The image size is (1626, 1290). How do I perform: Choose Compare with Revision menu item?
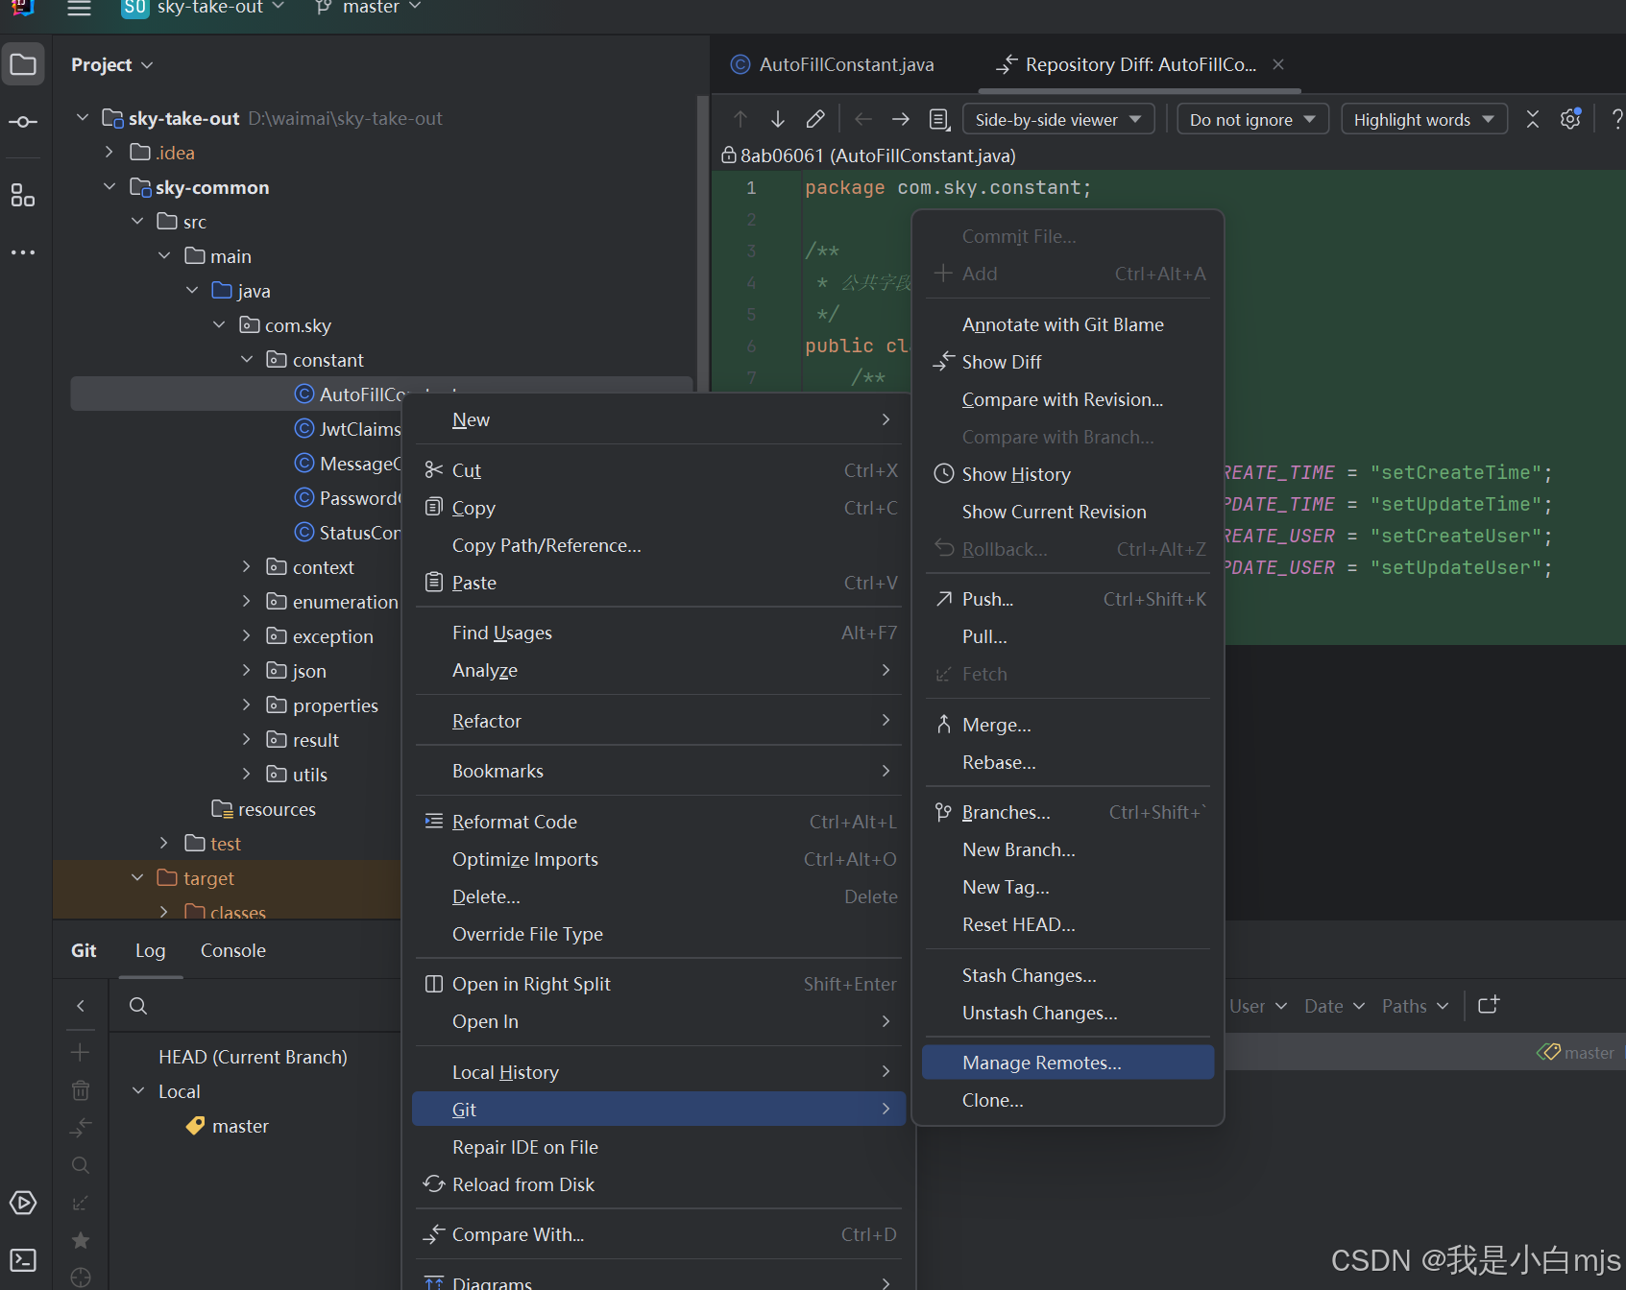point(1068,399)
